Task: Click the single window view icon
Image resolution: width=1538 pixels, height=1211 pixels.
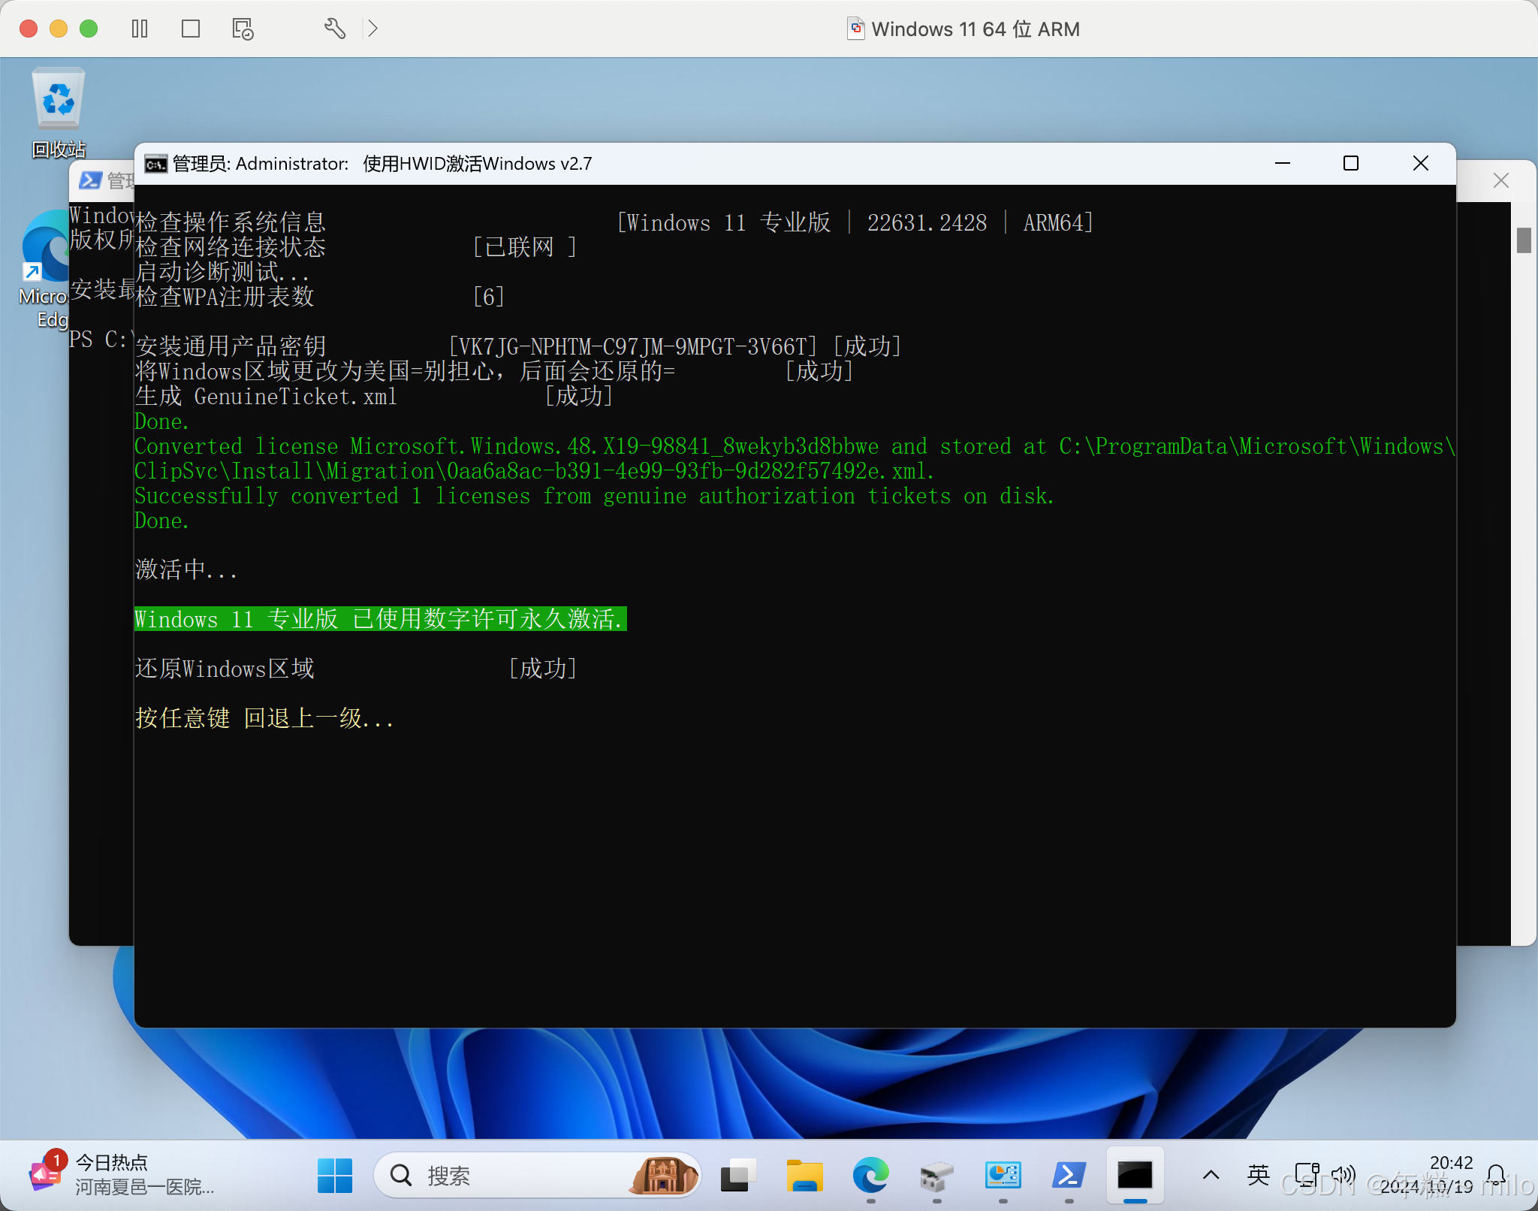Action: pyautogui.click(x=191, y=29)
